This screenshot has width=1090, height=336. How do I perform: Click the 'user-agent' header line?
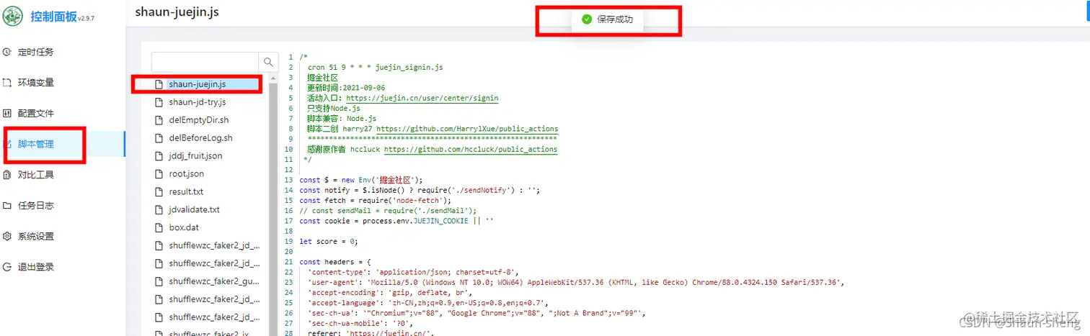pyautogui.click(x=575, y=283)
